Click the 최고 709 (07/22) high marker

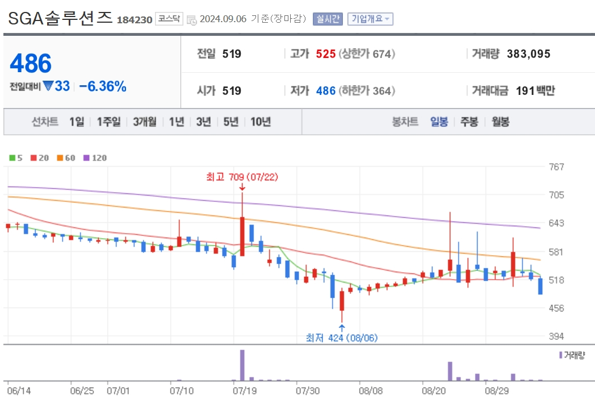click(242, 177)
